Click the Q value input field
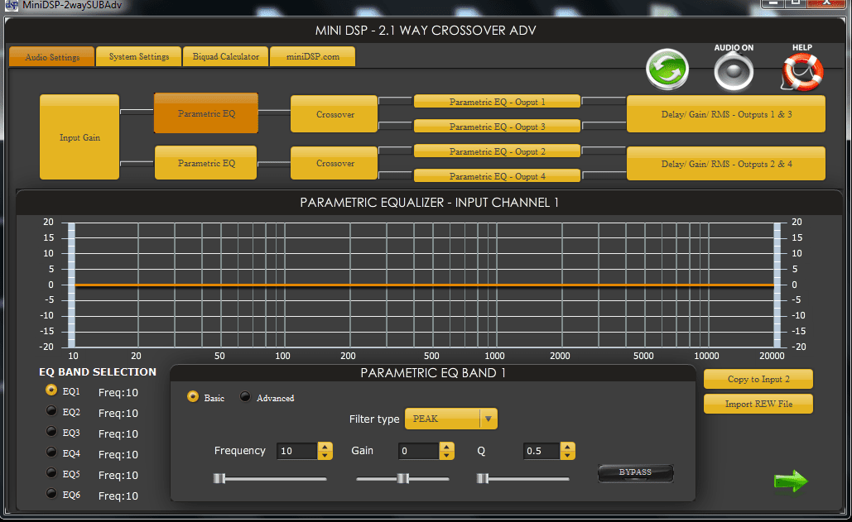This screenshot has height=522, width=852. pyautogui.click(x=542, y=451)
